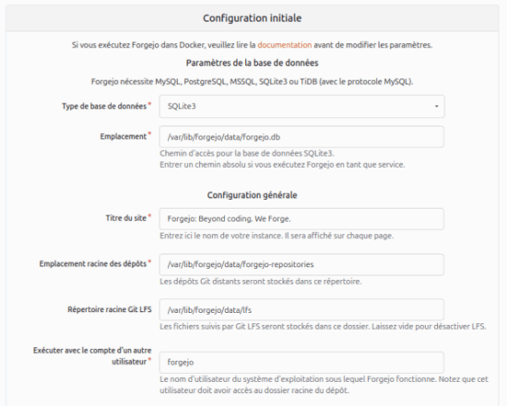Screen dimensions: 507x406
Task: Click the 'Exécuter avec le compte' label
Action: point(92,356)
